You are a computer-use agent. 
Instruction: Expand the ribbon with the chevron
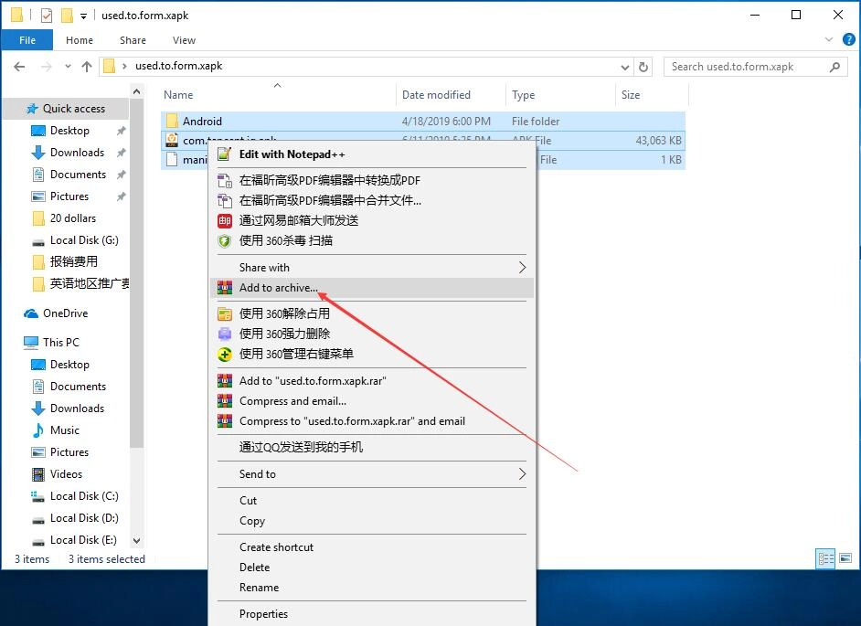pyautogui.click(x=829, y=40)
